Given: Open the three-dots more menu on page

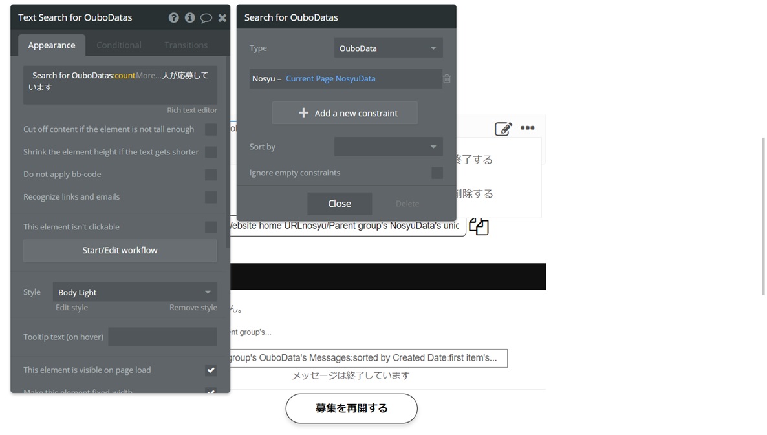Looking at the screenshot, I should 527,128.
